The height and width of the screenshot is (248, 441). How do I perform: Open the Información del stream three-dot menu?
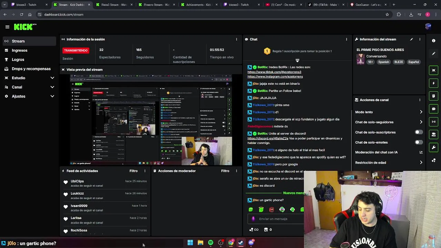(x=420, y=39)
